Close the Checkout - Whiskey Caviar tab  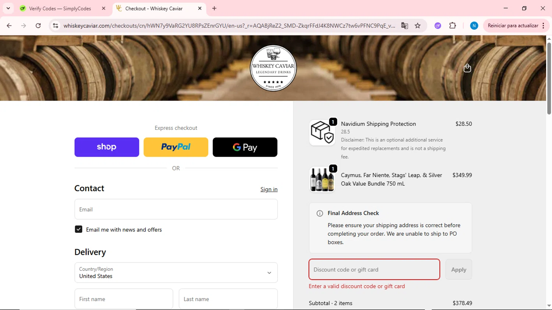(200, 8)
